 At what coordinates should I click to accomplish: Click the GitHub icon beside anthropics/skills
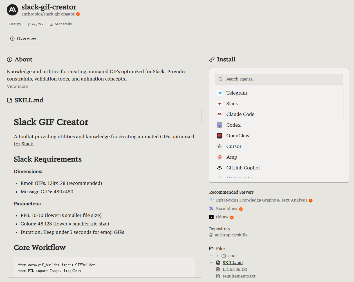coord(211,235)
